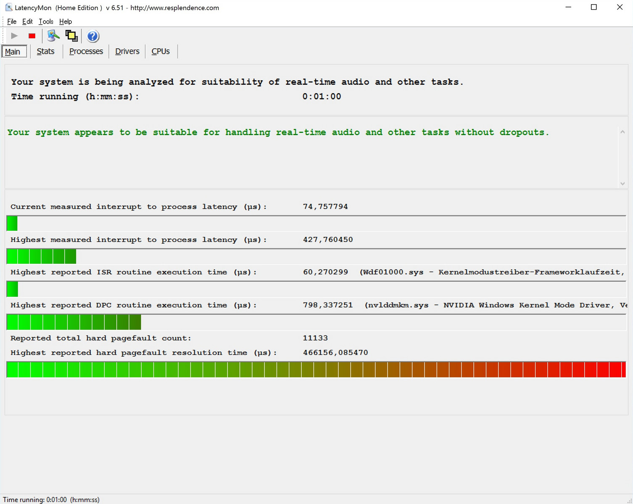This screenshot has width=633, height=504.
Task: Click the current interrupt latency bar
Action: (316, 223)
